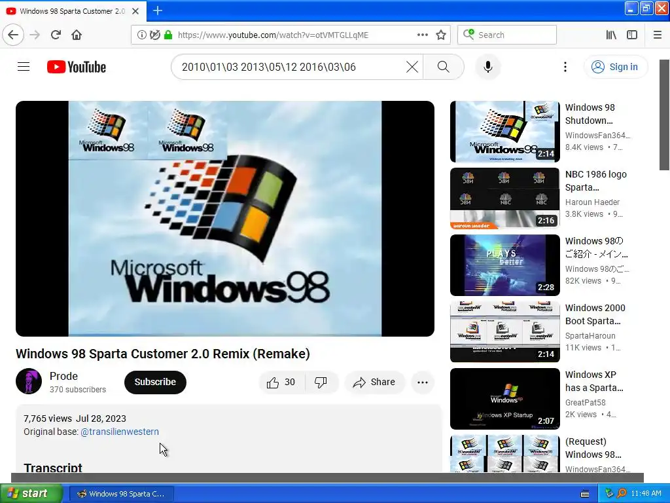Show site information icon in address bar
Screen dimensions: 670x503
[x=141, y=35]
